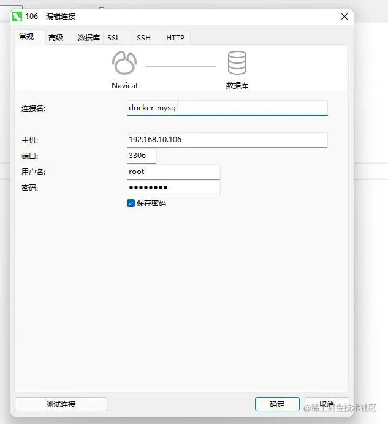
Task: Click the database cylinder icon
Action: [x=237, y=62]
